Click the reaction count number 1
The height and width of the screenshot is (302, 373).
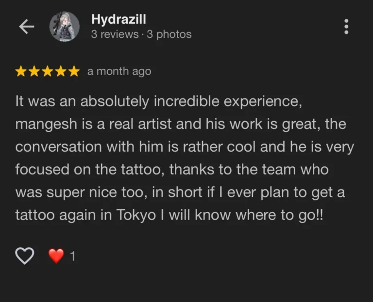tap(73, 256)
